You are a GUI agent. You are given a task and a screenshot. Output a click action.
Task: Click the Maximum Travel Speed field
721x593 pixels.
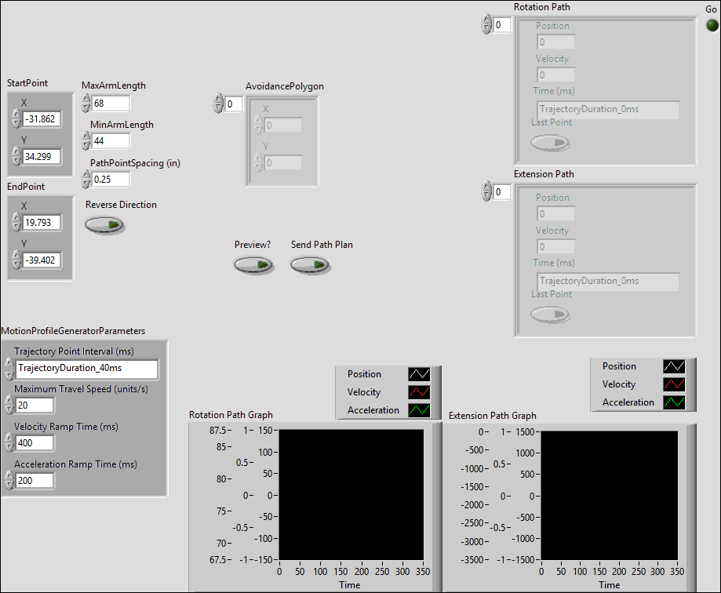tap(34, 406)
